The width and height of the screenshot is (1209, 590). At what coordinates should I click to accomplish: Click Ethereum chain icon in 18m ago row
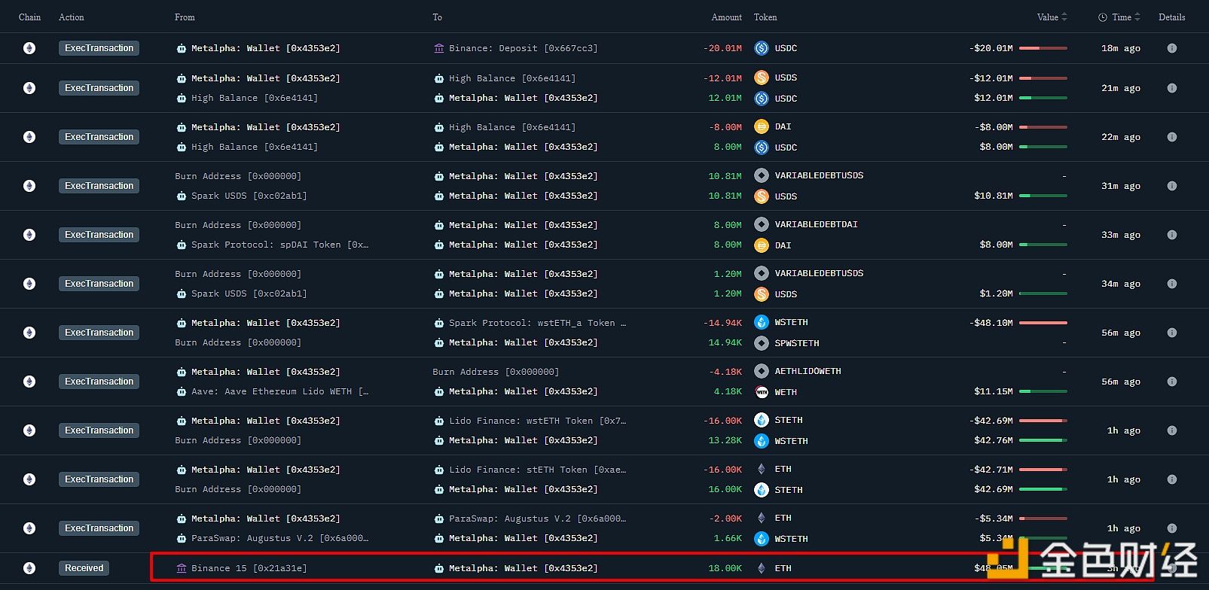pos(29,48)
